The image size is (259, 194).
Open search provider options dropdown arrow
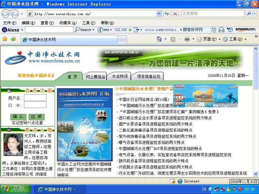(x=255, y=14)
